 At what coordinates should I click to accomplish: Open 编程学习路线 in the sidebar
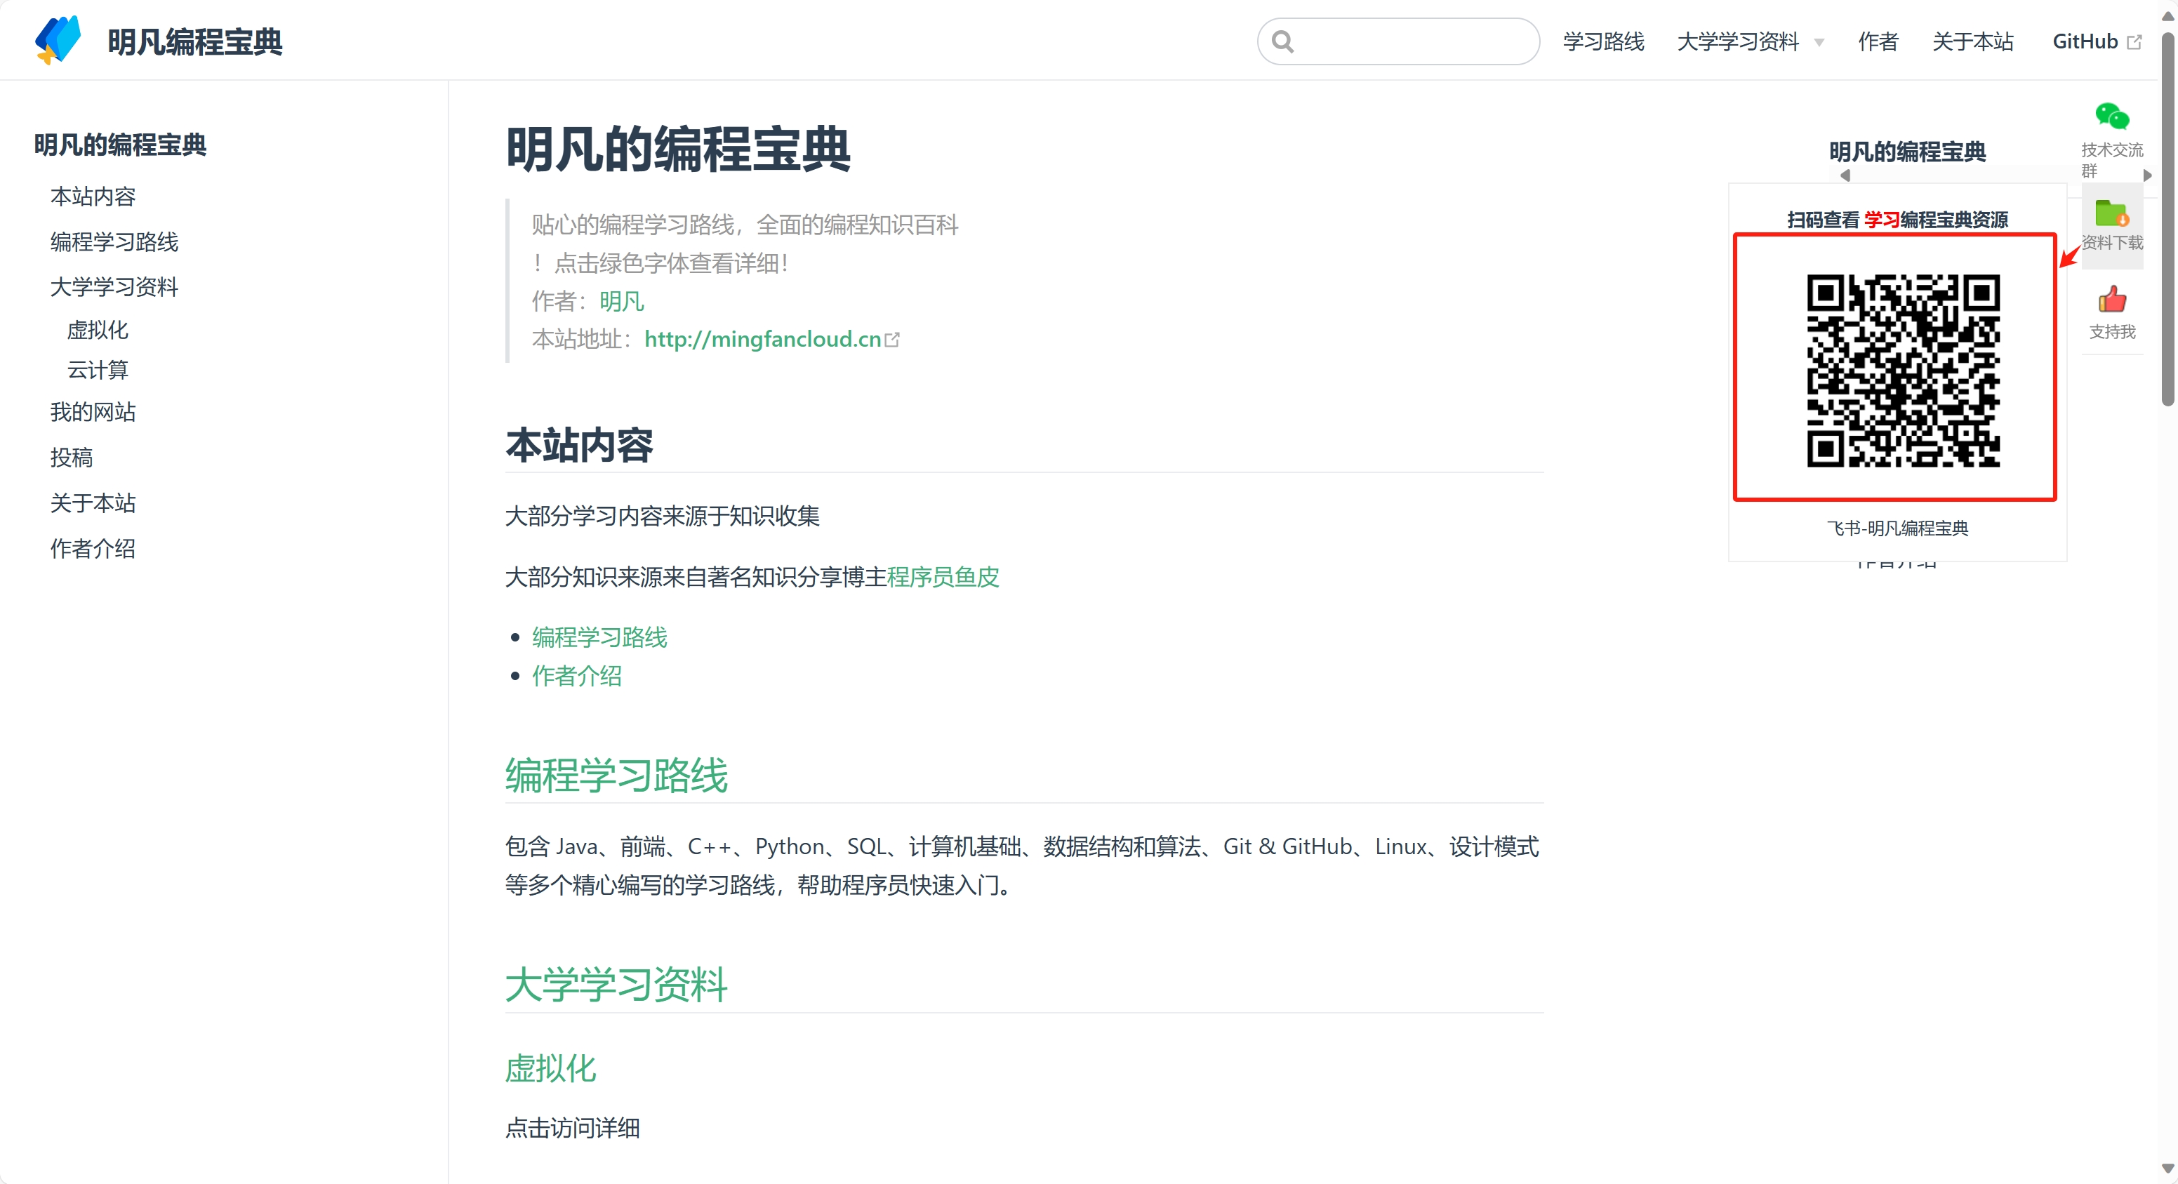pyautogui.click(x=114, y=242)
